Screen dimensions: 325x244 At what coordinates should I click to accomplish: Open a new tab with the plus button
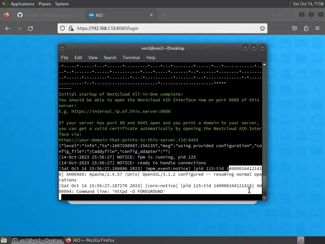pyautogui.click(x=163, y=15)
